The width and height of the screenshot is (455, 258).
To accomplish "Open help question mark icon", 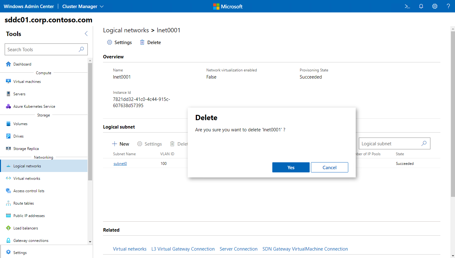I will (448, 6).
